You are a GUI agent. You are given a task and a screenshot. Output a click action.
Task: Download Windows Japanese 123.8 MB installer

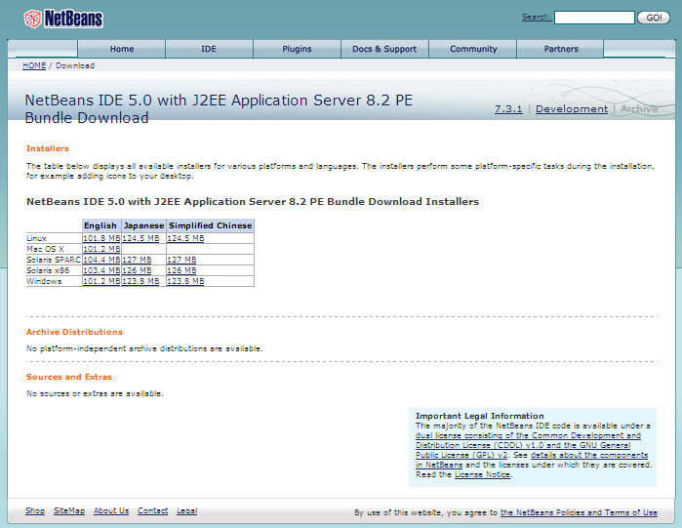(140, 281)
